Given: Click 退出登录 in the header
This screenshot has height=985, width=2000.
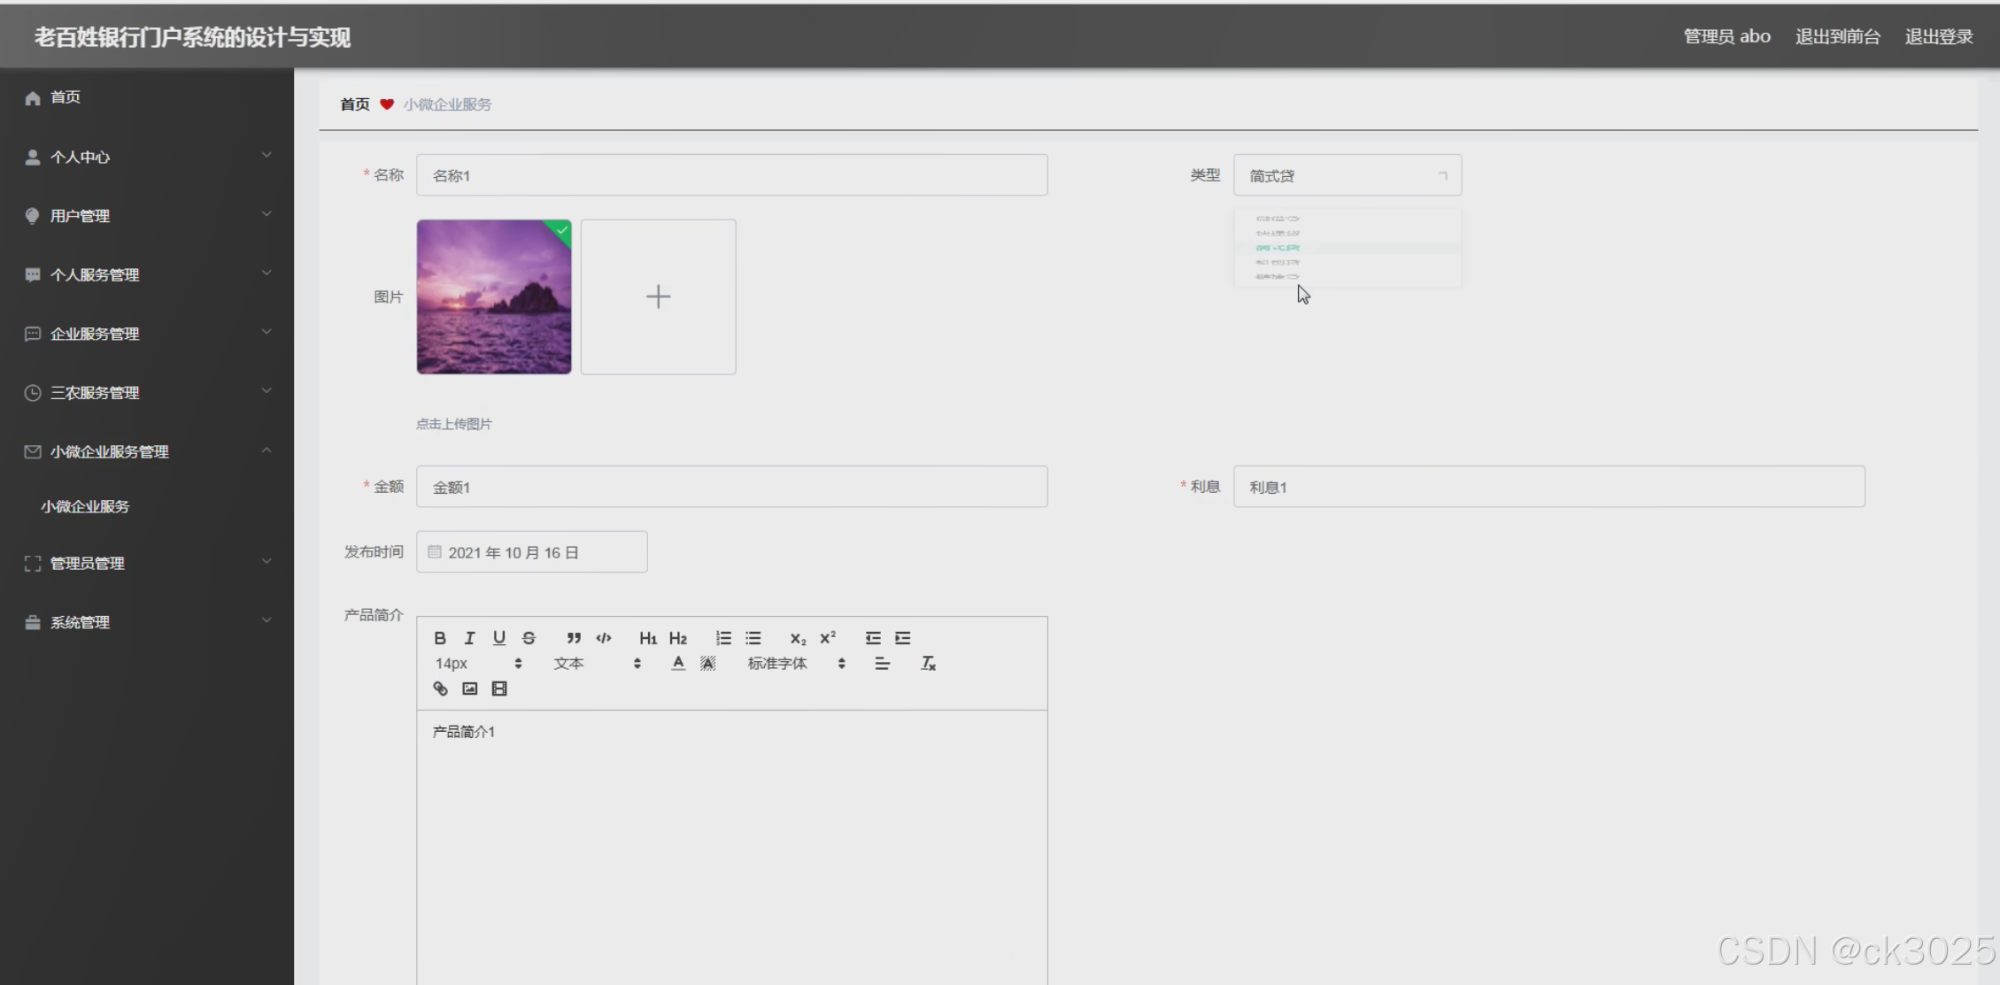Looking at the screenshot, I should [1938, 36].
